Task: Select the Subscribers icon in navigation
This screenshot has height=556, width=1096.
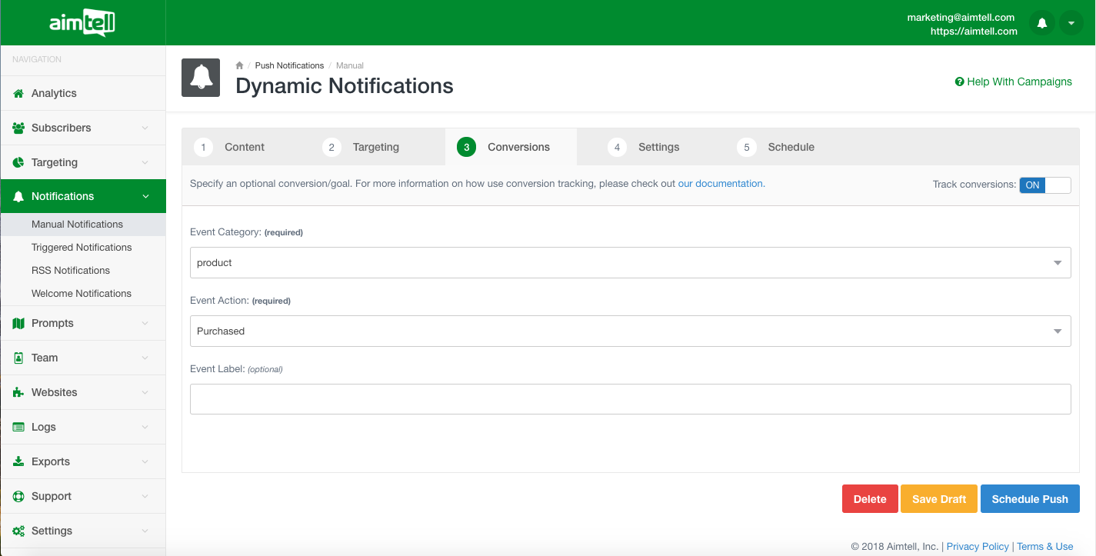Action: point(17,128)
